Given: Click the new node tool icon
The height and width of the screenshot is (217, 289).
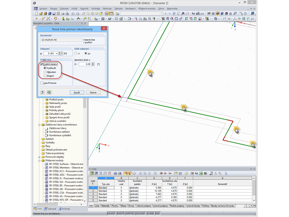Looking at the screenshot, I should tap(37, 19).
